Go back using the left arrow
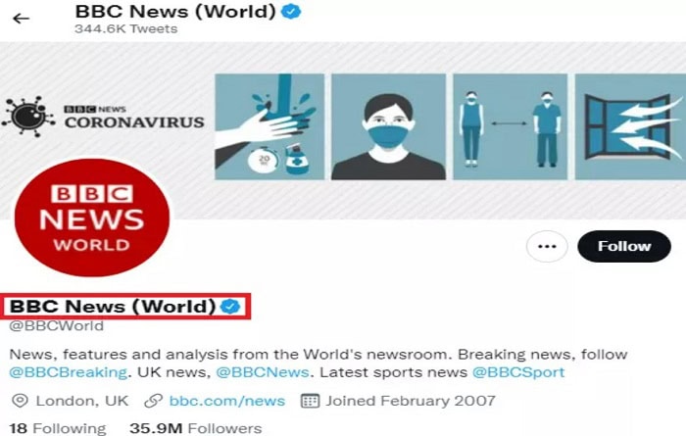 click(x=21, y=19)
